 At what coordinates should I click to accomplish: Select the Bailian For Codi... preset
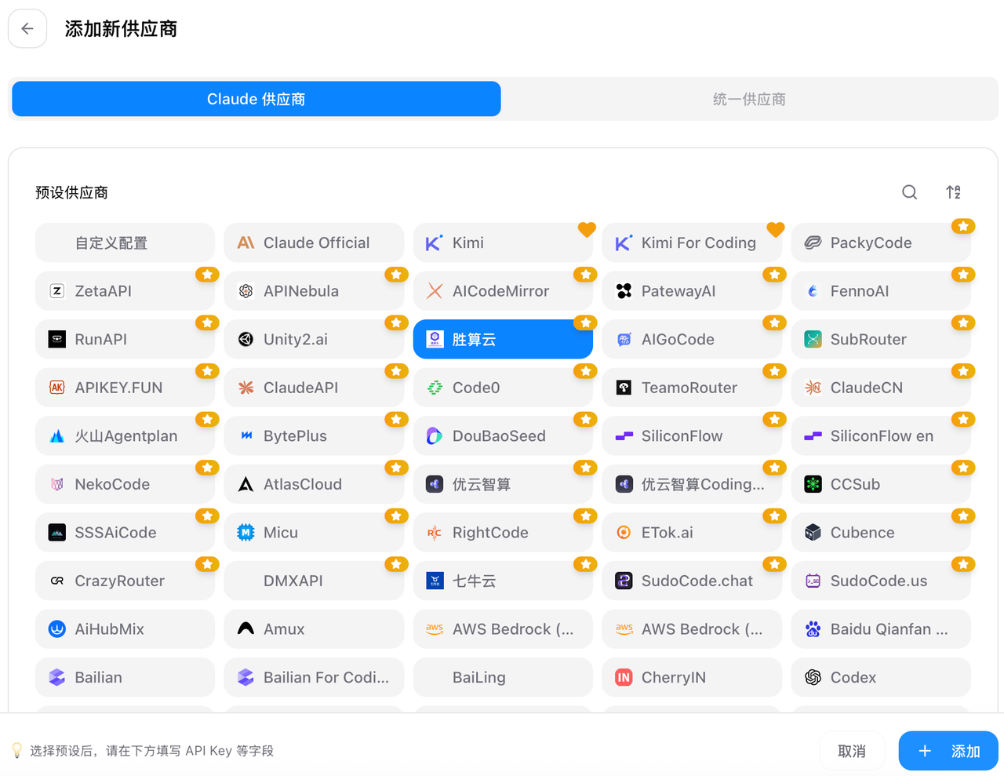pyautogui.click(x=314, y=677)
